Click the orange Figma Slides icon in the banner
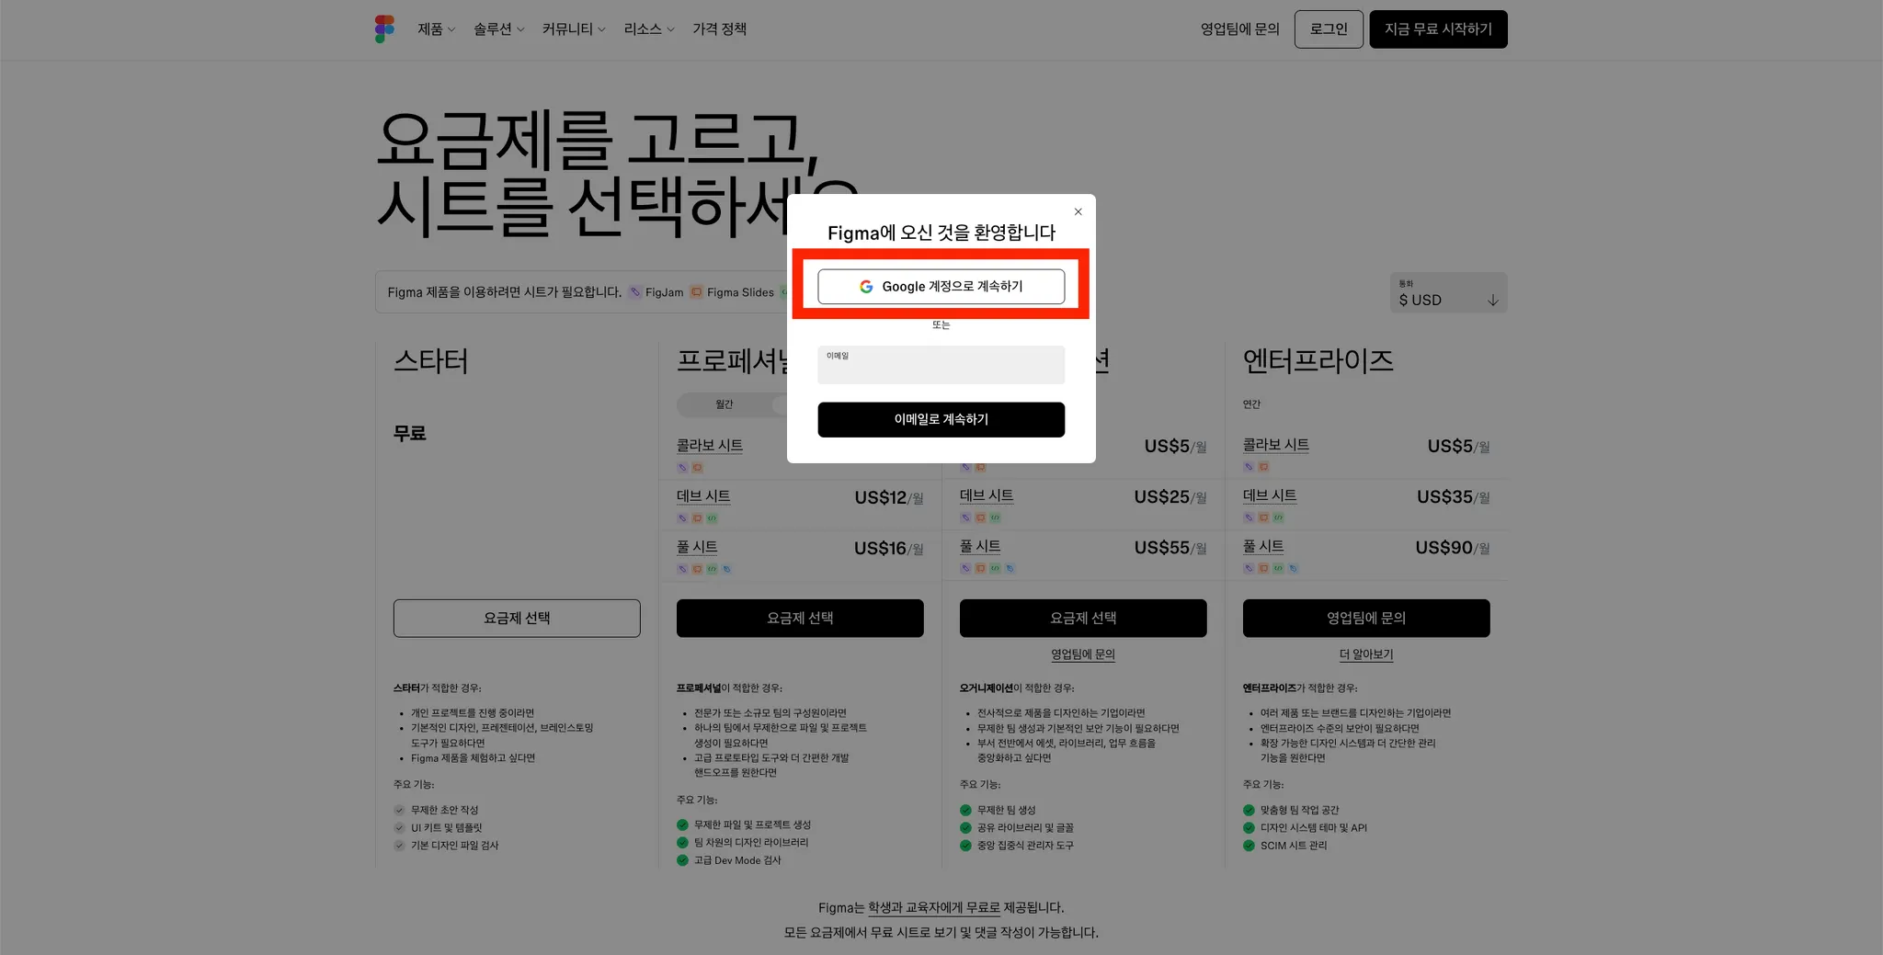This screenshot has width=1883, height=955. coord(696,292)
